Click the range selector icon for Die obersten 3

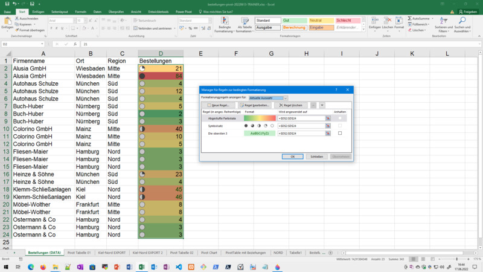pos(328,134)
